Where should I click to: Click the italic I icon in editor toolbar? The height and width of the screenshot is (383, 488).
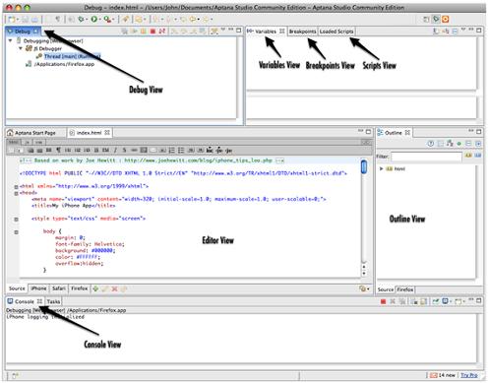115,151
